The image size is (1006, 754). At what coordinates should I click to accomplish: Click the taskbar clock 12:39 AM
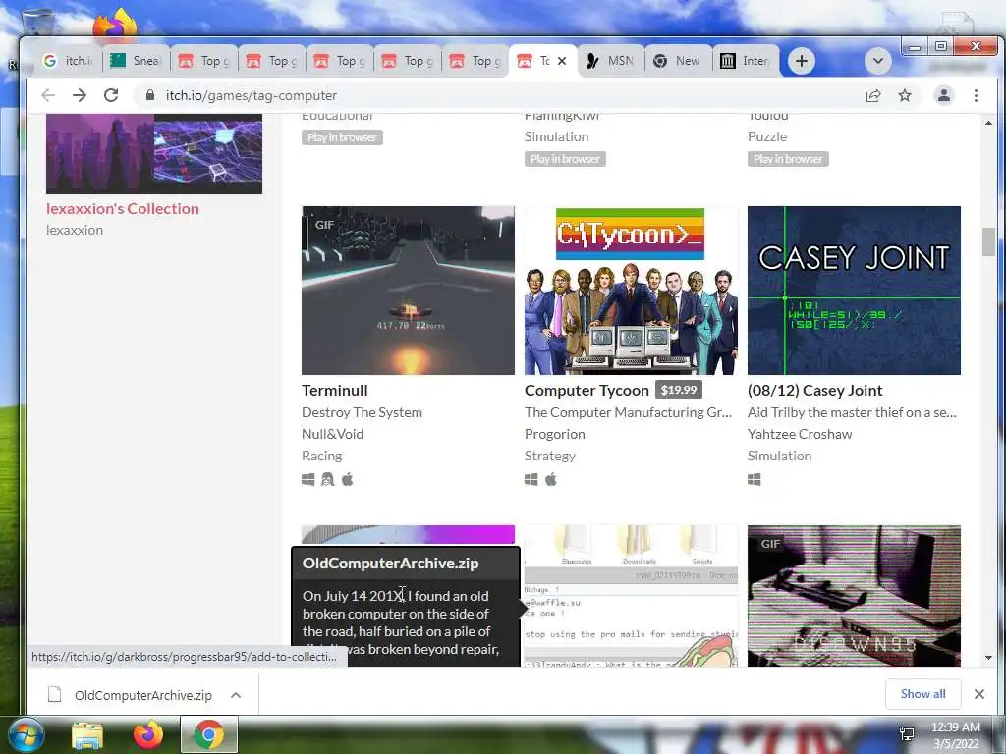click(x=955, y=727)
